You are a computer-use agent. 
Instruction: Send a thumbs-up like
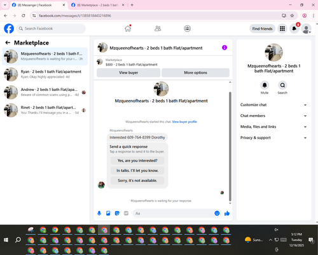(x=227, y=213)
